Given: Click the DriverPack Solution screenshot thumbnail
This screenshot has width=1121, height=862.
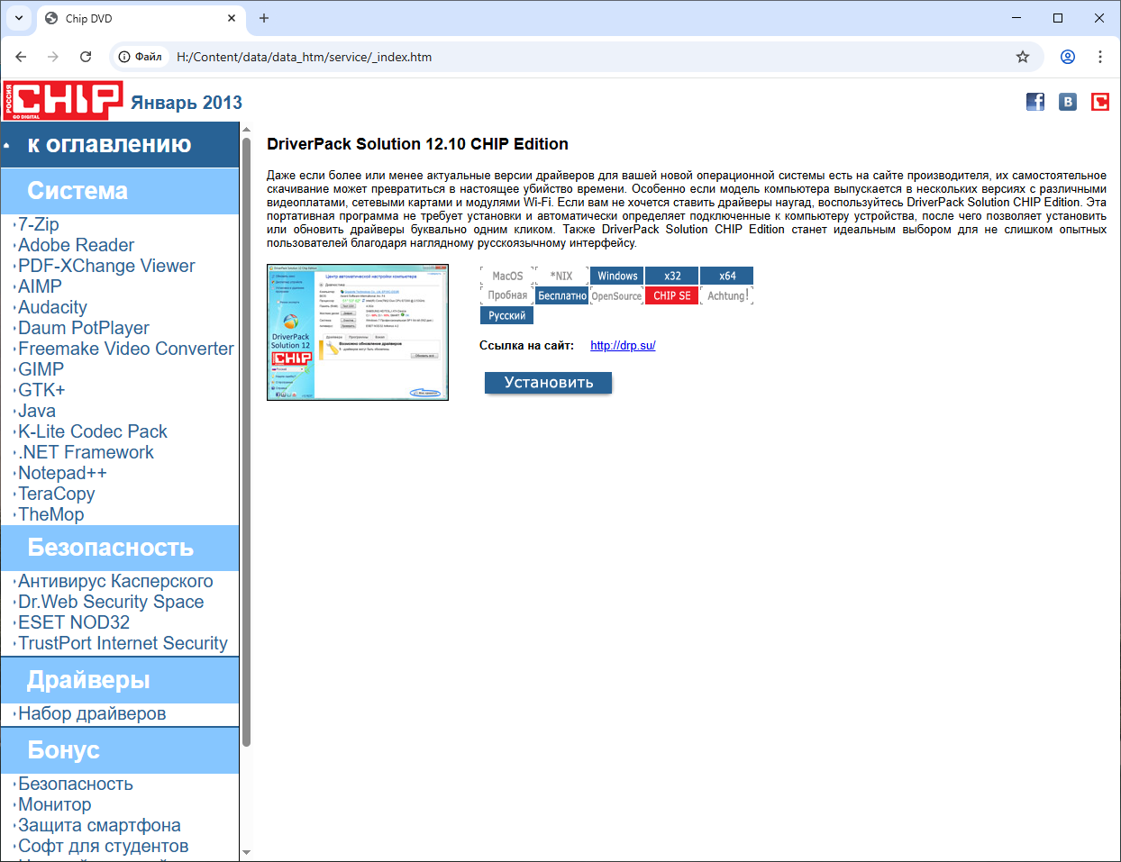Looking at the screenshot, I should pos(358,332).
